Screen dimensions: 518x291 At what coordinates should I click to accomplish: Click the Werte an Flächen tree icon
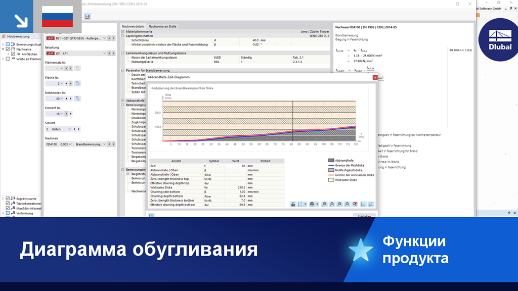click(13, 59)
